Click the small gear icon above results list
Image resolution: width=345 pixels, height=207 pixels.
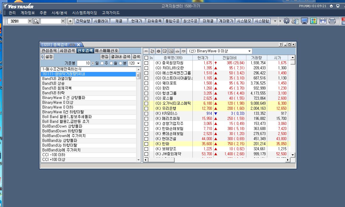(x=158, y=51)
